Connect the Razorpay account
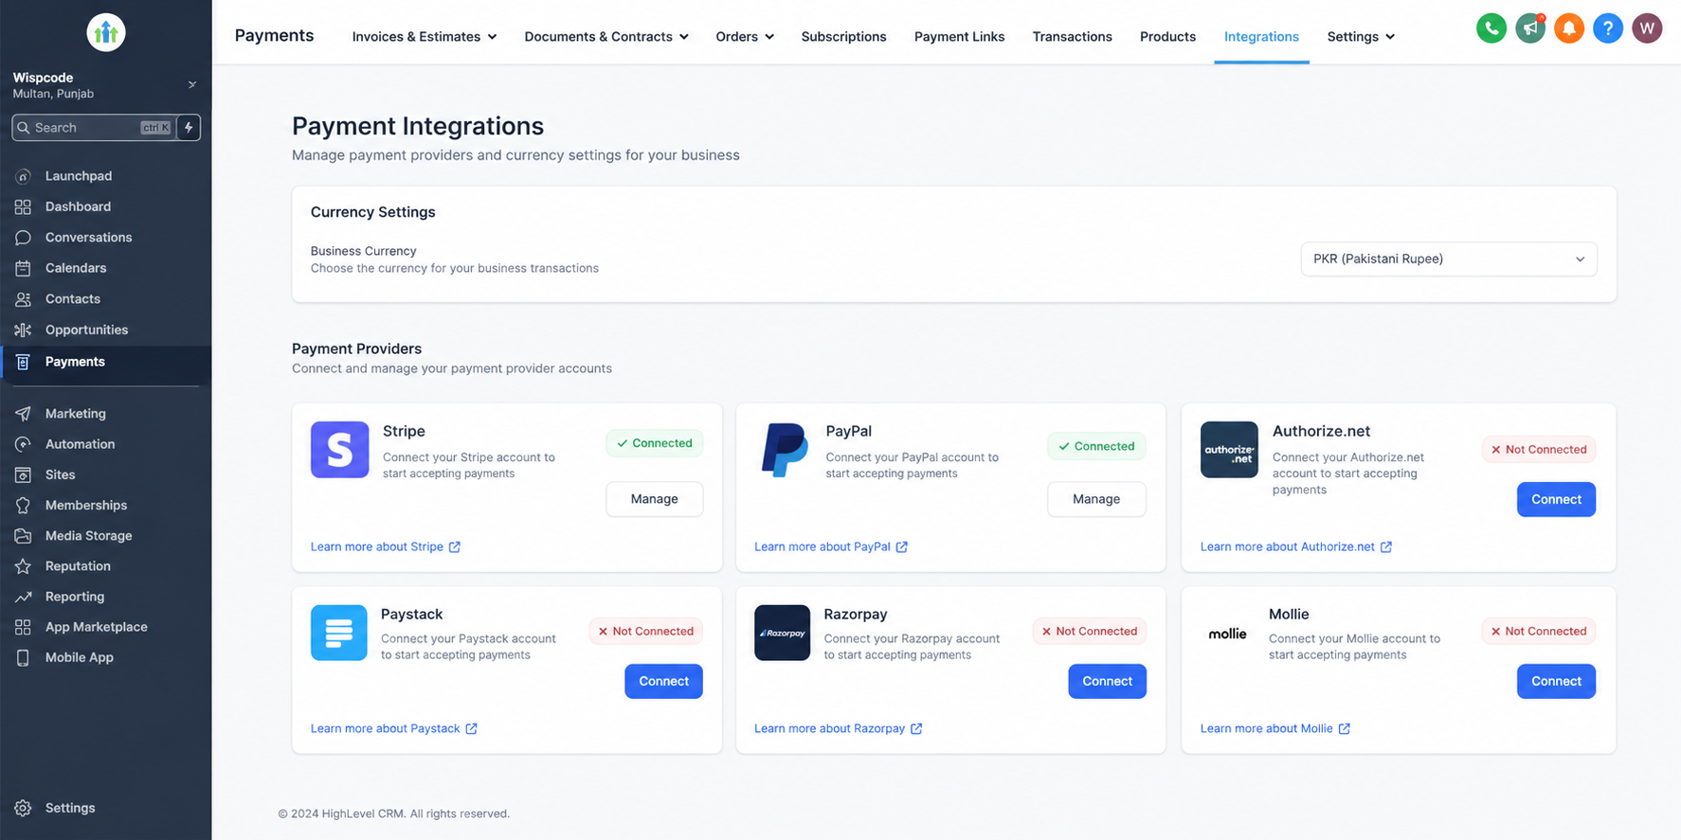 click(1107, 681)
